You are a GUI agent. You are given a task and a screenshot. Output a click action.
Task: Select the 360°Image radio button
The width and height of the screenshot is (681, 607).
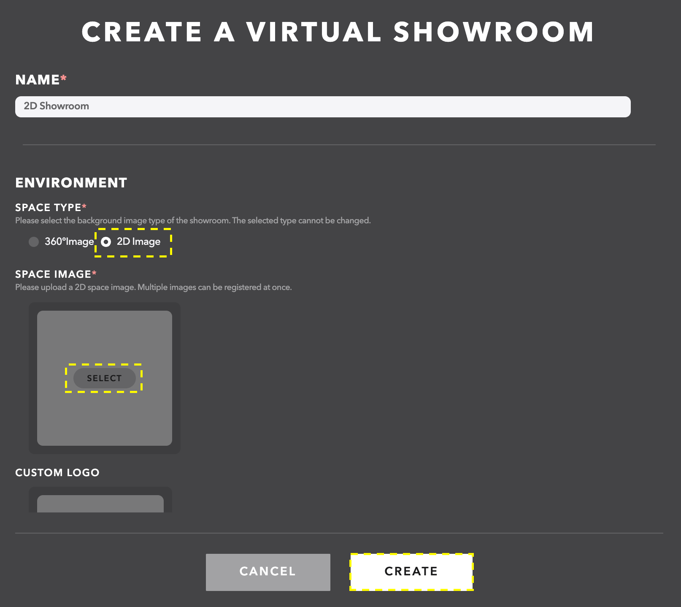tap(34, 242)
